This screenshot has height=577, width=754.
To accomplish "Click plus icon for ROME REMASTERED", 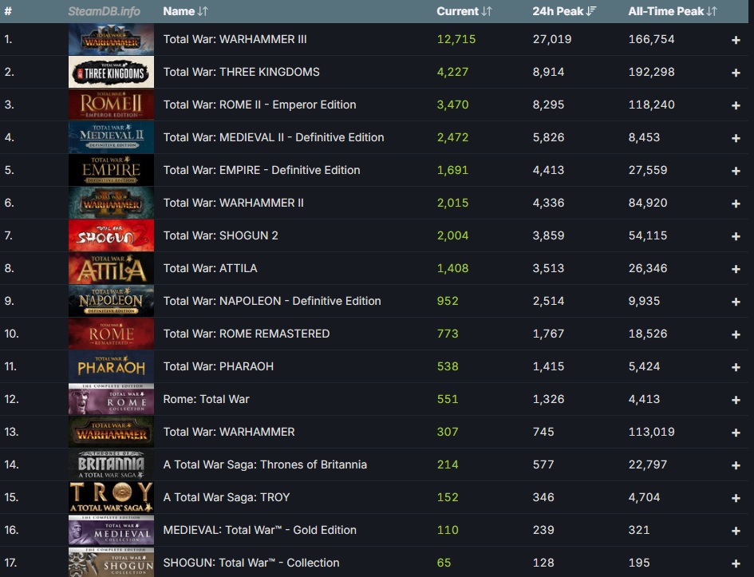I will [736, 334].
